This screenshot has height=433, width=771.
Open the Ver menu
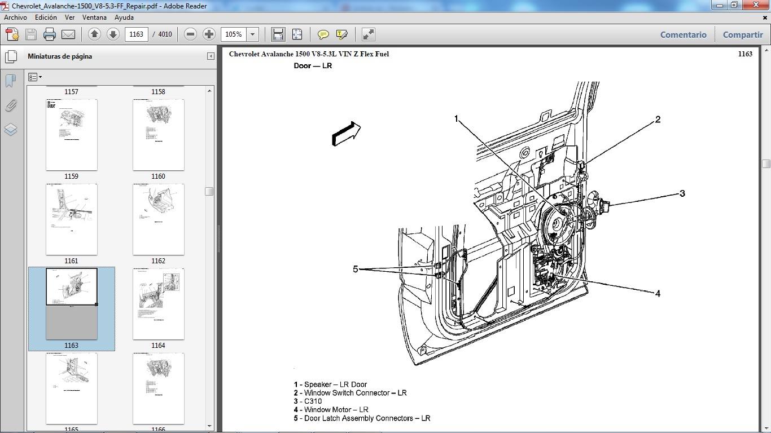pyautogui.click(x=69, y=17)
